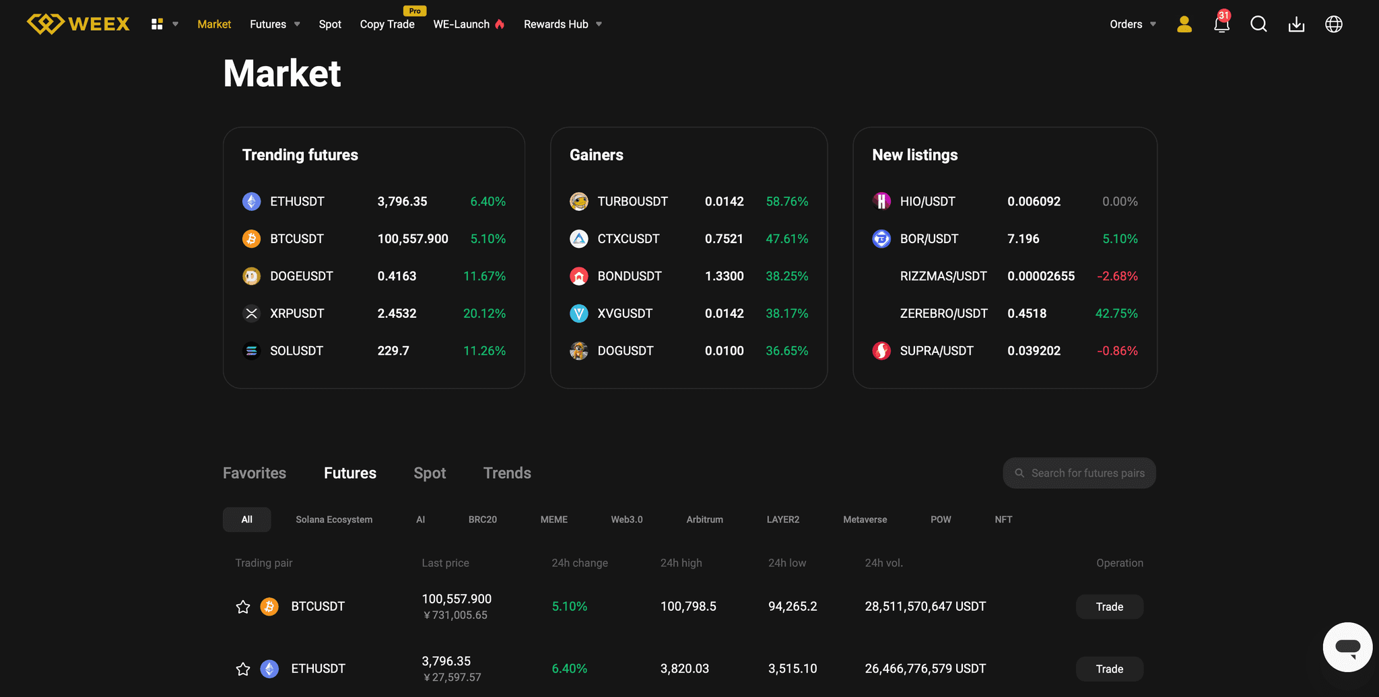
Task: Switch to the Favorites tab
Action: pyautogui.click(x=255, y=473)
